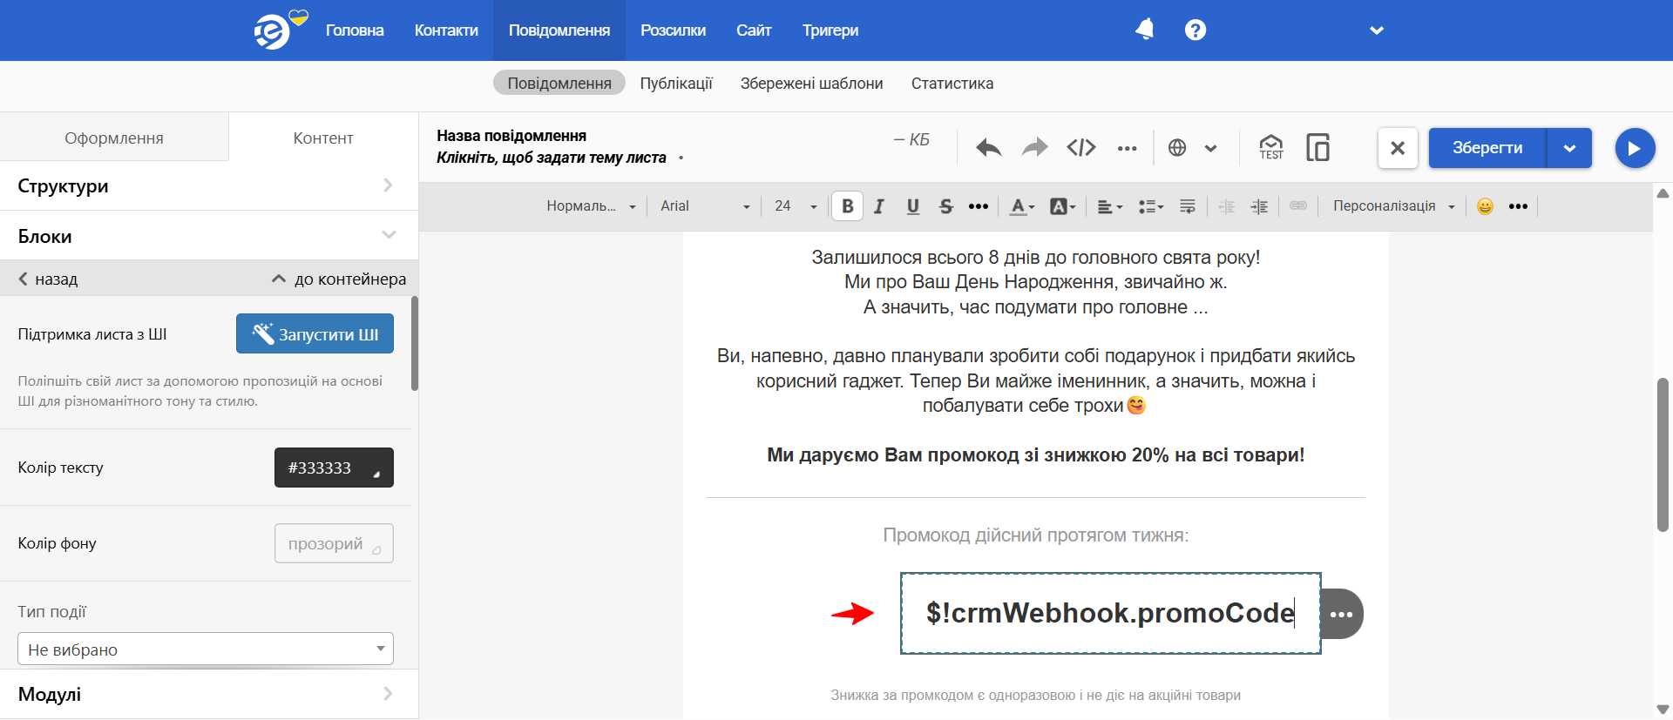Image resolution: width=1673 pixels, height=720 pixels.
Task: Send a test email icon
Action: point(1271,147)
